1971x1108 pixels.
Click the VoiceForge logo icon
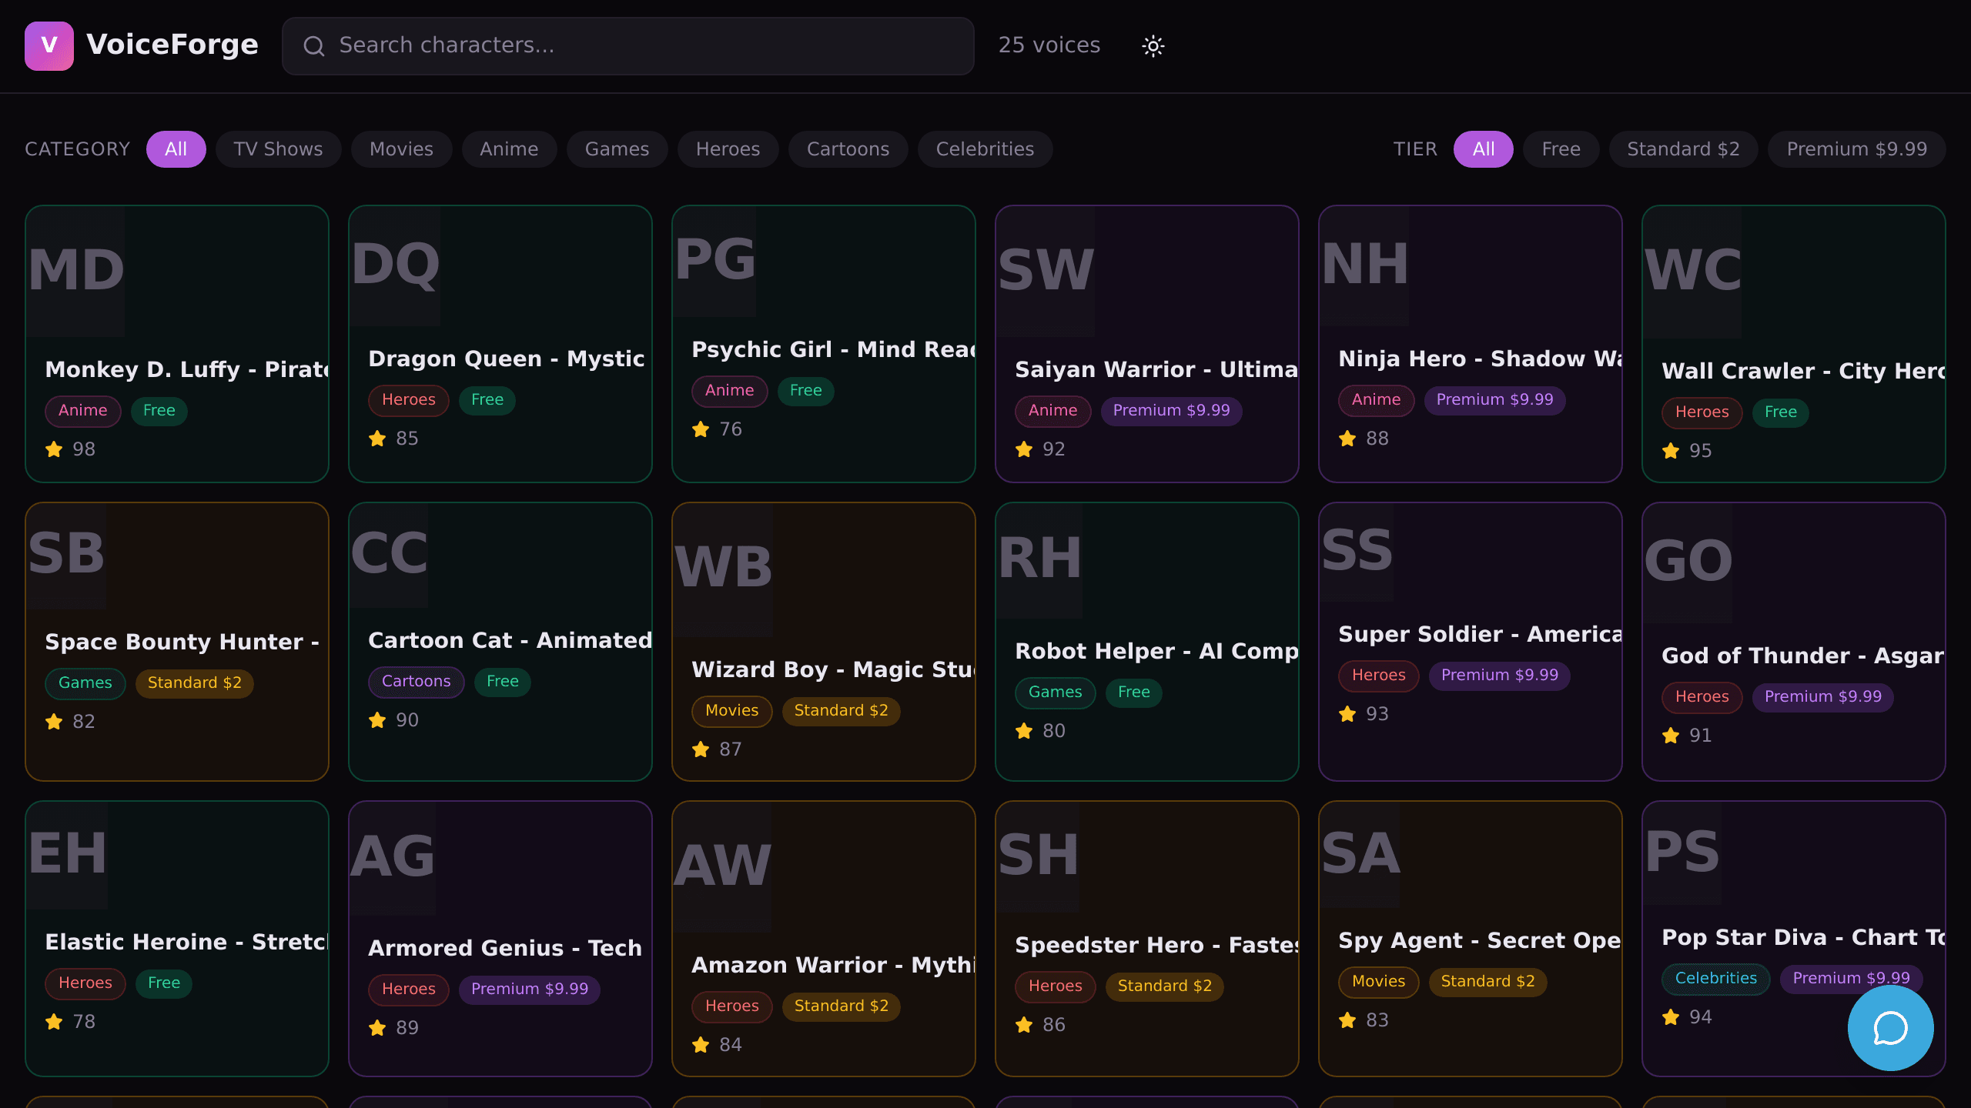[x=49, y=46]
